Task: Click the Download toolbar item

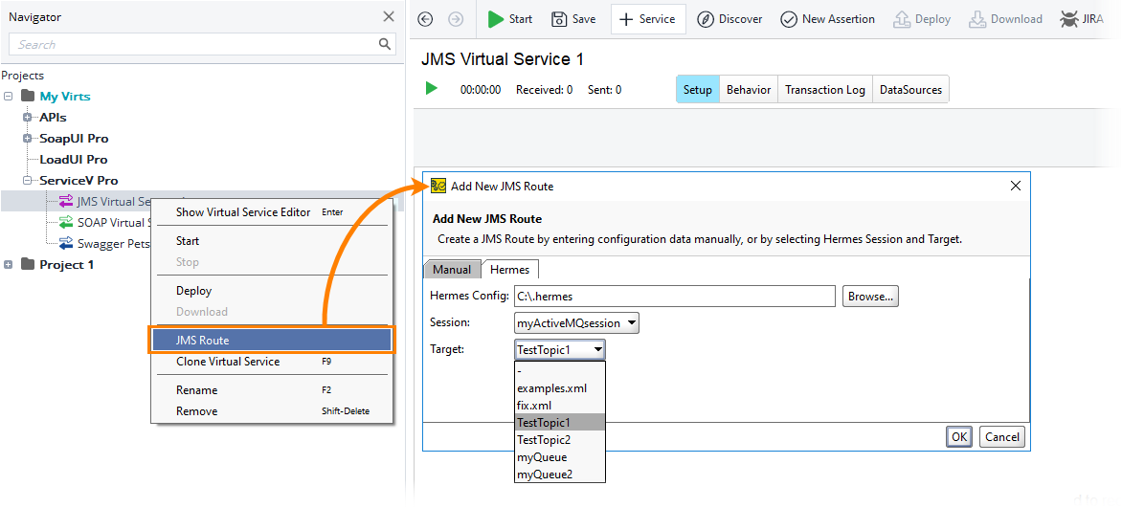Action: point(1005,19)
